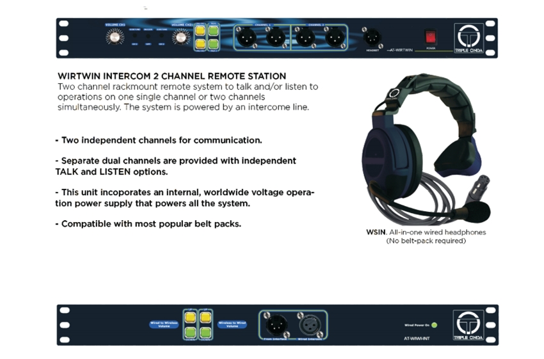The width and height of the screenshot is (544, 359).
Task: Click the "Two independent channels for communication." bullet
Action: [x=159, y=140]
